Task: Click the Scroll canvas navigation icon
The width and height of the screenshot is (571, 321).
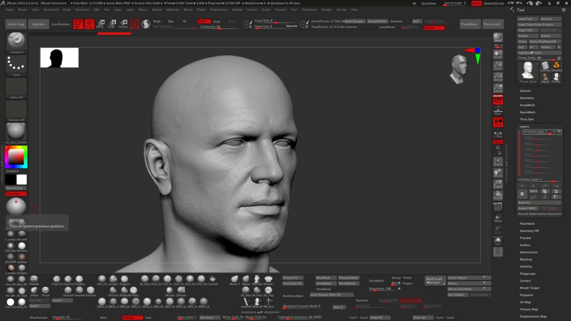Action: (498, 54)
